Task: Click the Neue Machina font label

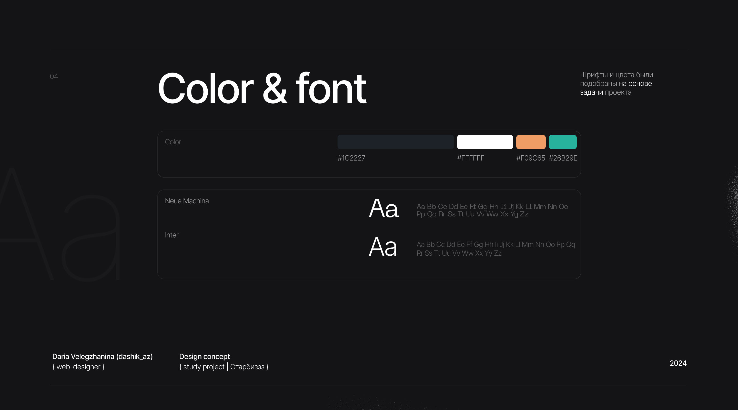Action: [x=187, y=201]
